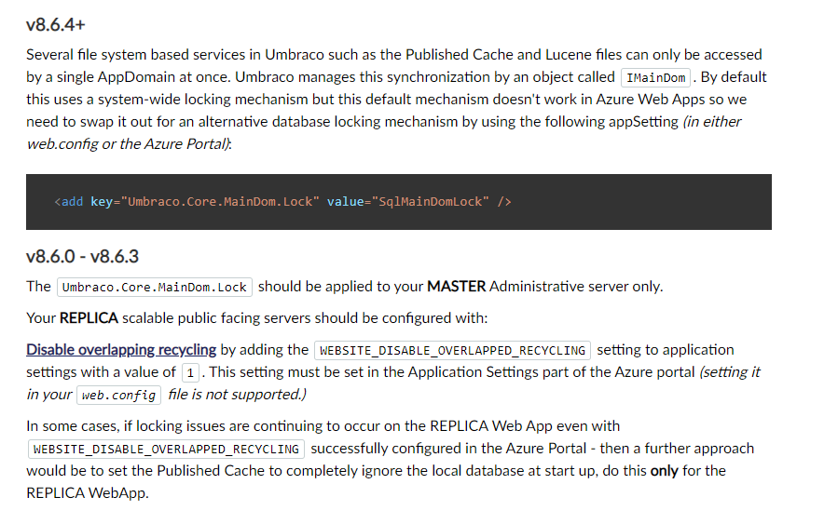Click the Umbraco.Core.MainDom.Lock key string in code block
838x511 pixels.
[x=220, y=202]
